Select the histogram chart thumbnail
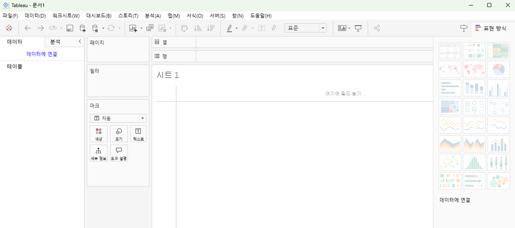 [x=474, y=163]
